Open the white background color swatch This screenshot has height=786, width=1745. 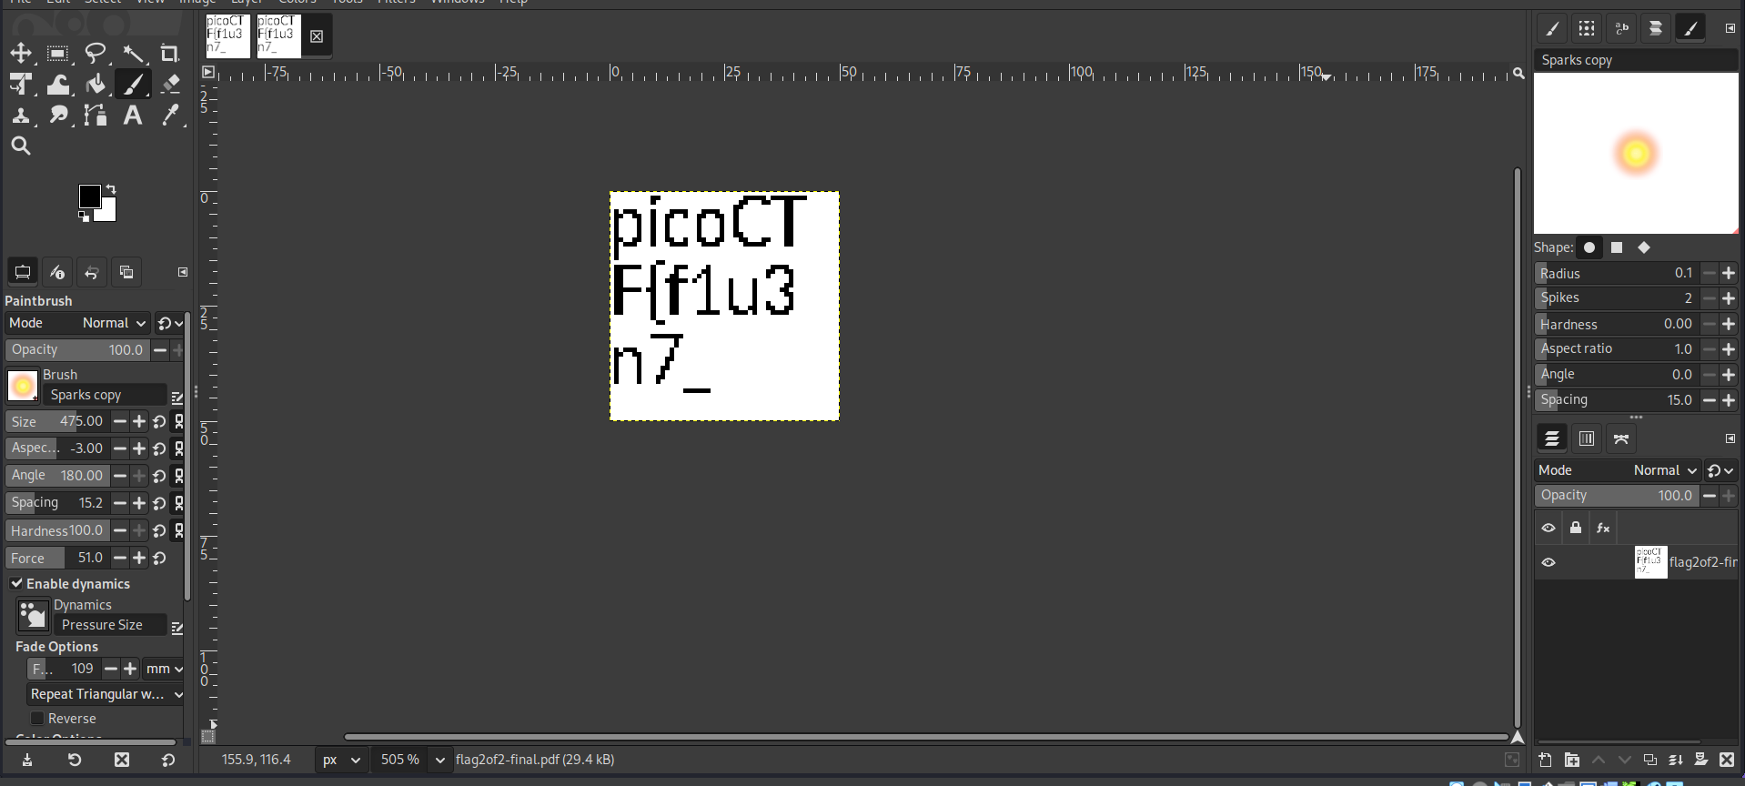click(108, 213)
